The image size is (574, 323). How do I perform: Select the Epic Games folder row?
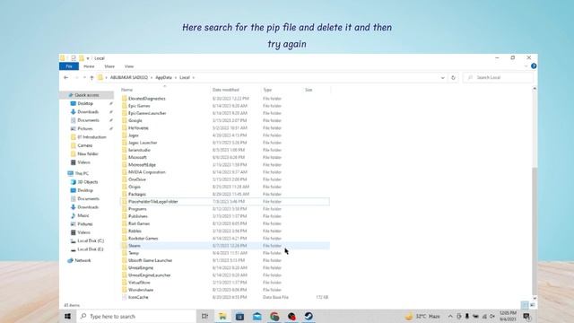[x=225, y=106]
